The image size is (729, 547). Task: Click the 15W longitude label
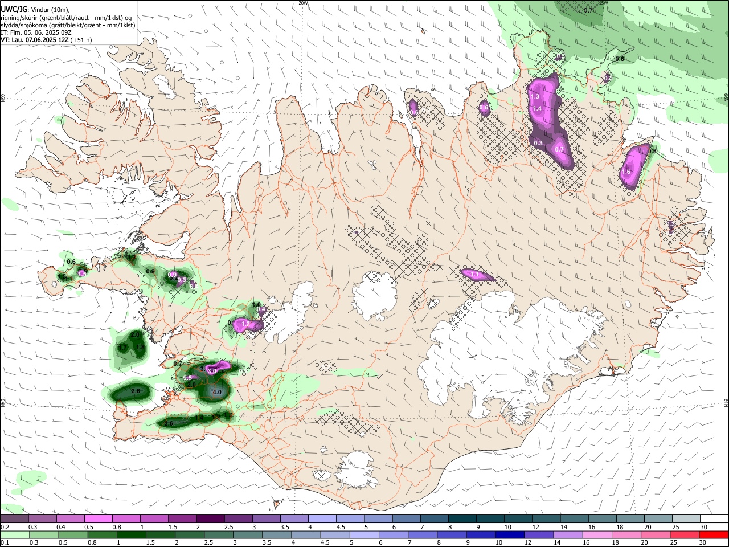pos(604,3)
